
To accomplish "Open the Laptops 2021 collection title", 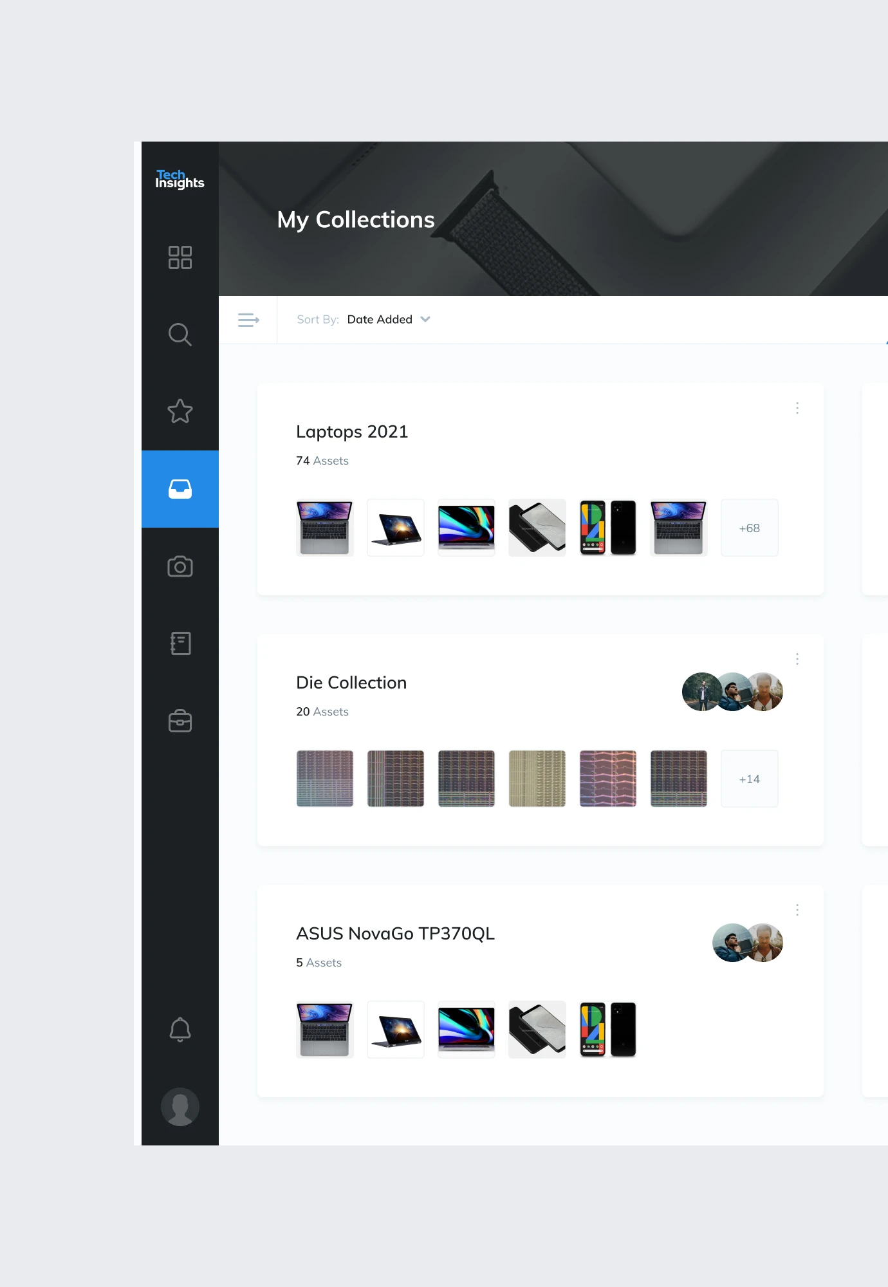I will click(x=352, y=432).
